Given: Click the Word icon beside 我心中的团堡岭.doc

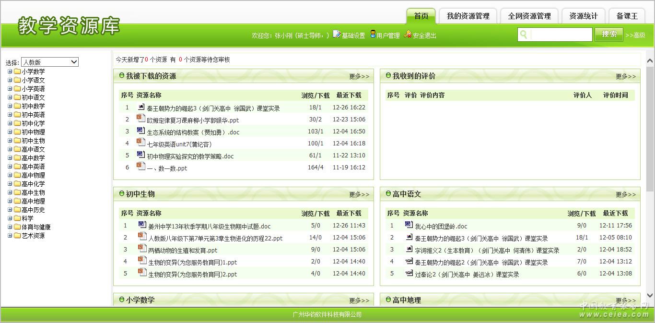Looking at the screenshot, I should click(x=409, y=225).
